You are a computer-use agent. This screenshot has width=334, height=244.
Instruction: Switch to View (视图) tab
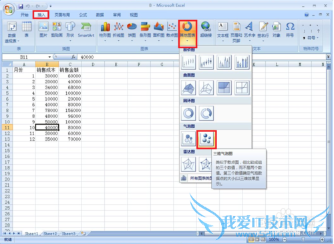[x=134, y=15]
